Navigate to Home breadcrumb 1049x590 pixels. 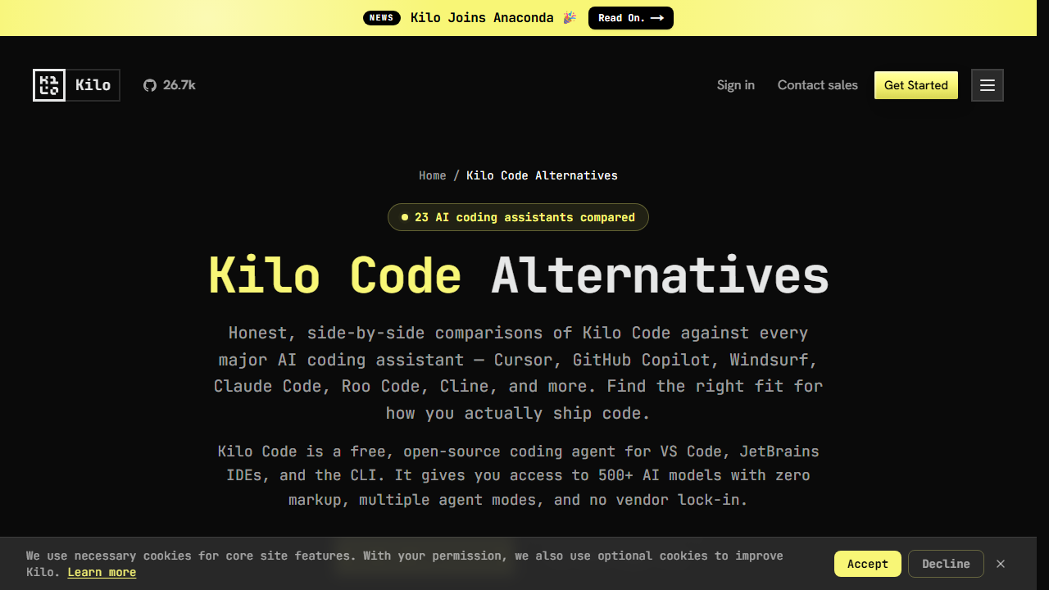(433, 175)
